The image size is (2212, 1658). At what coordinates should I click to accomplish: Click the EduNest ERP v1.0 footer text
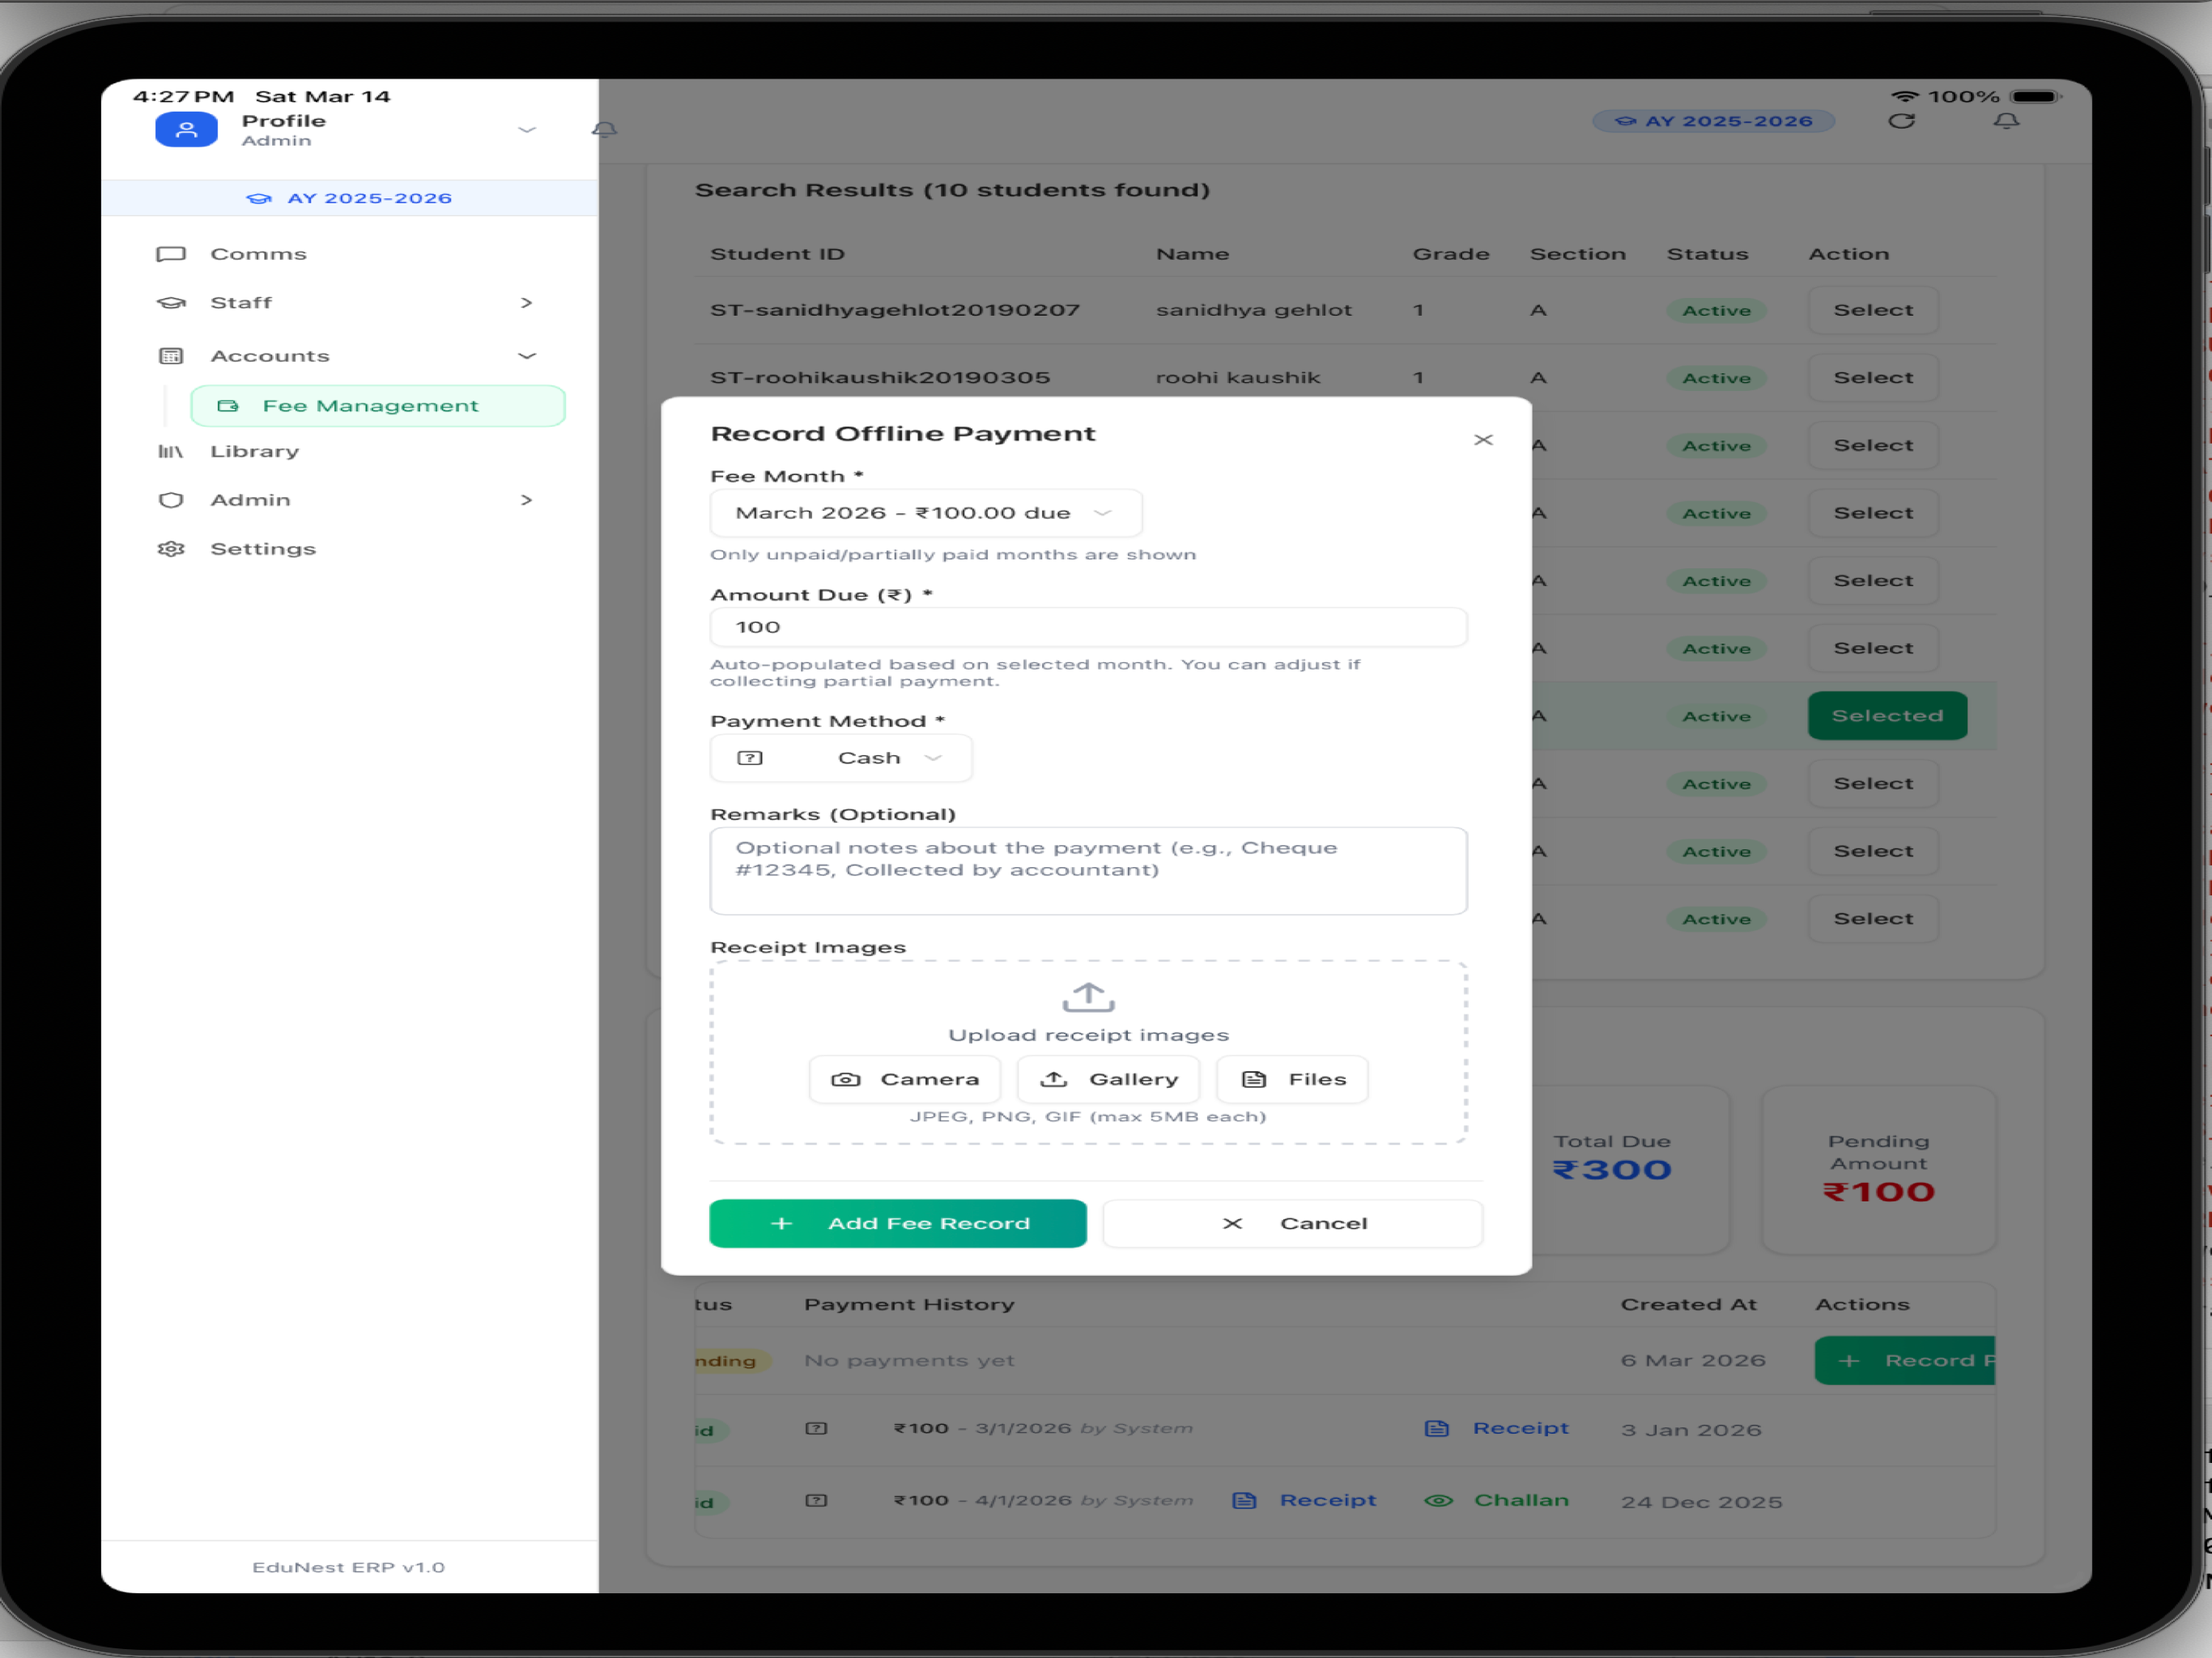click(x=348, y=1567)
